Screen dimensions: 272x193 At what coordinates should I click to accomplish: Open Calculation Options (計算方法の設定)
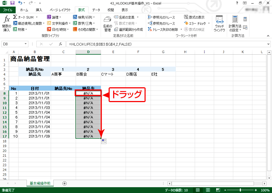tap(235, 24)
